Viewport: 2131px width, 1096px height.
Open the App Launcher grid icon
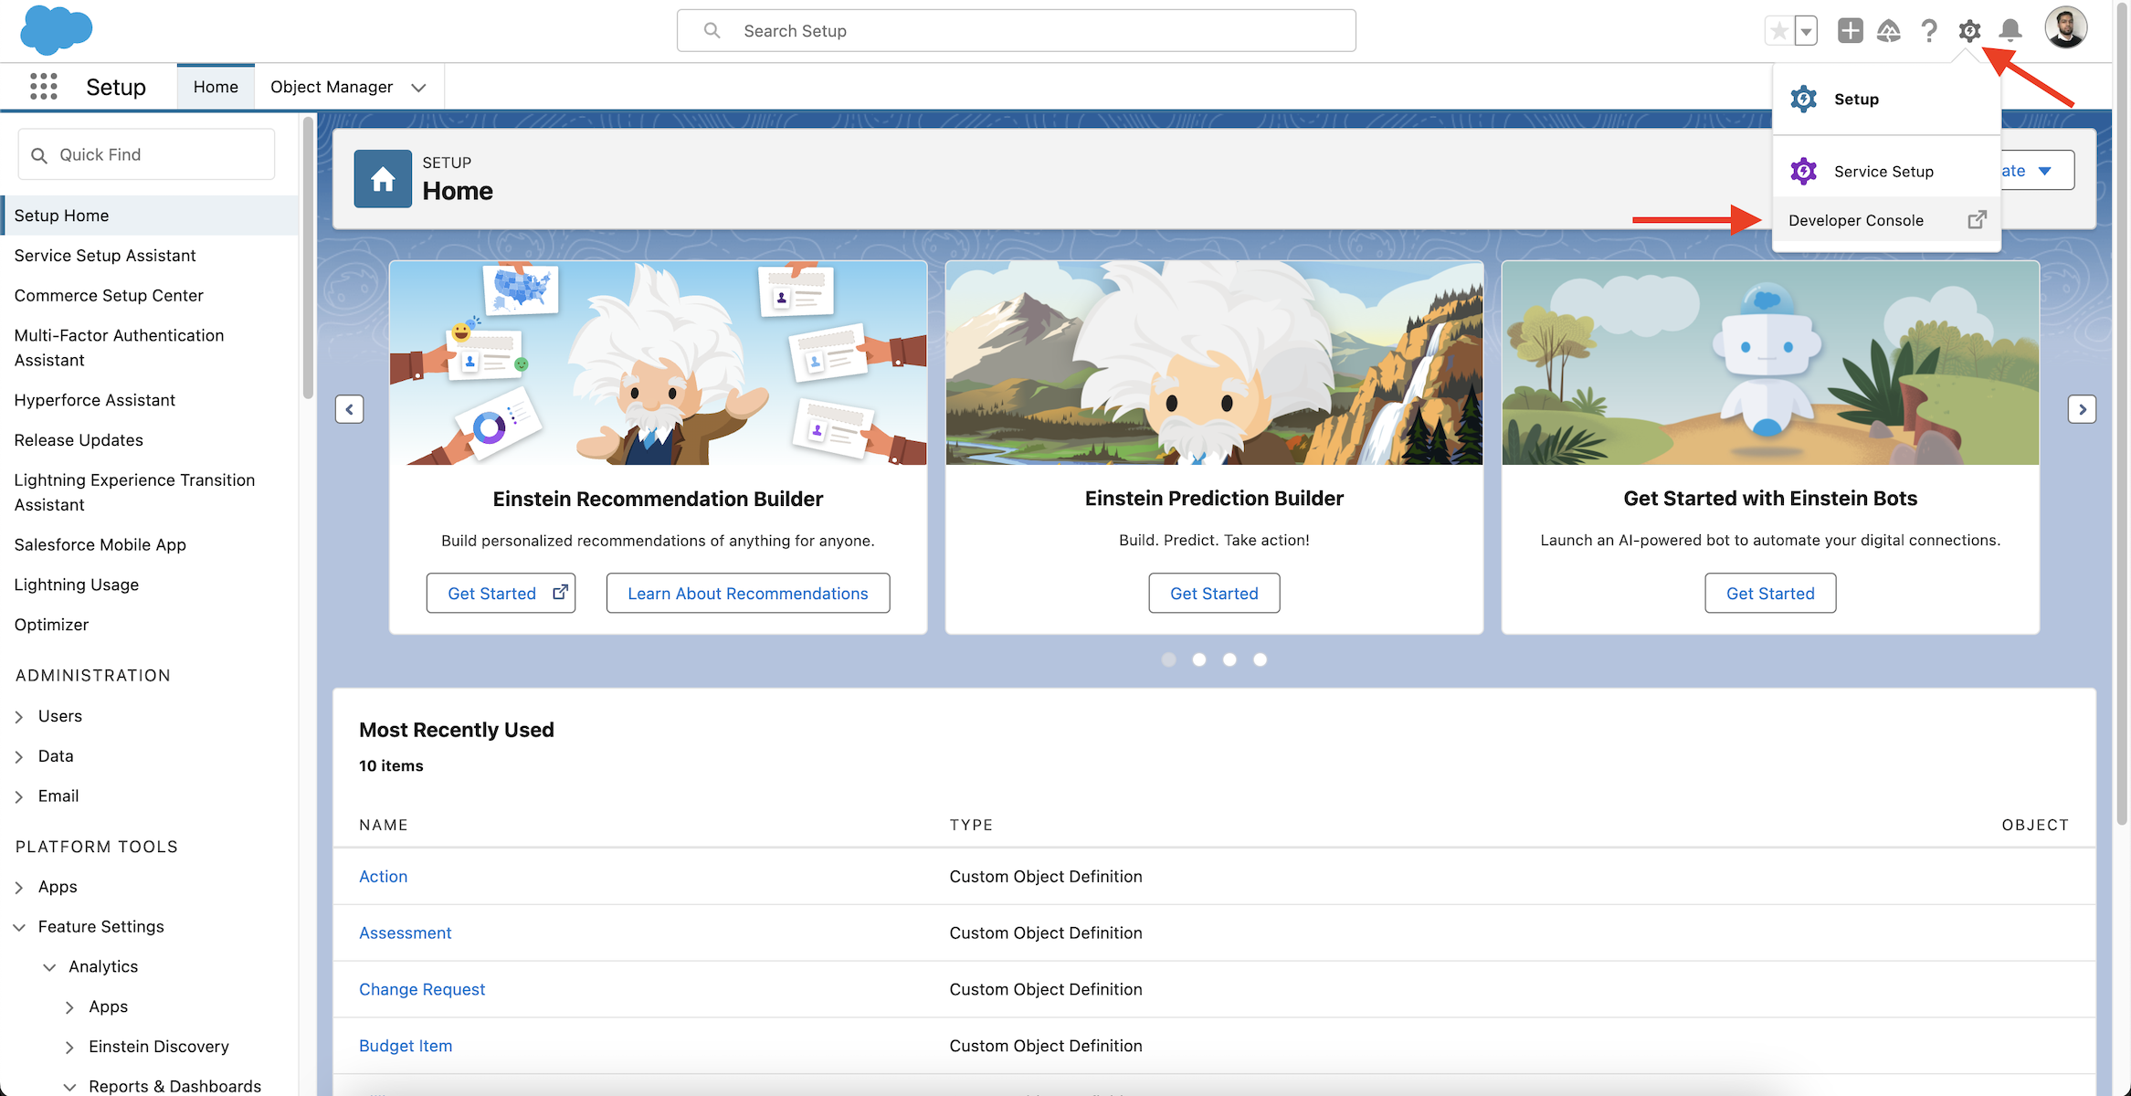tap(43, 87)
